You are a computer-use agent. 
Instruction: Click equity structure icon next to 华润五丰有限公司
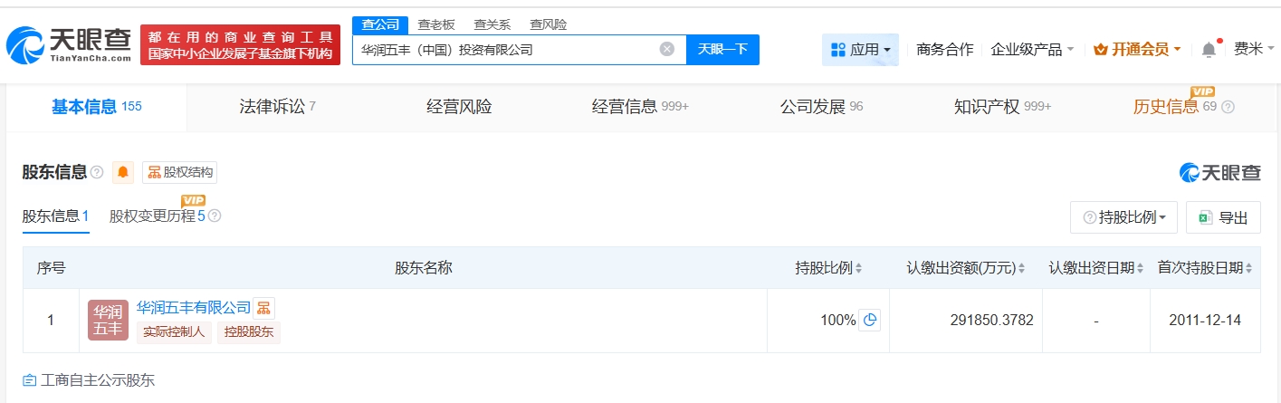pos(263,308)
